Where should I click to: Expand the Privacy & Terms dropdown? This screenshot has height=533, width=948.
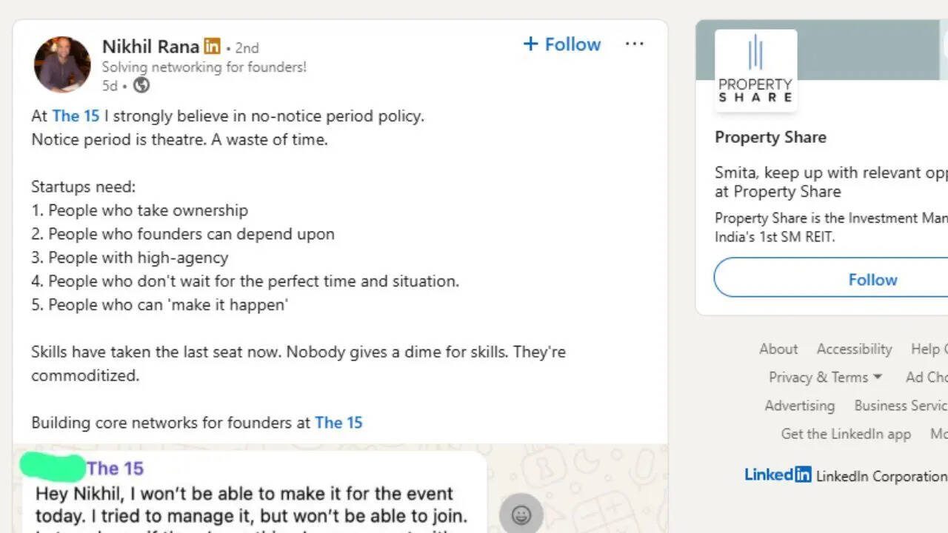[825, 377]
